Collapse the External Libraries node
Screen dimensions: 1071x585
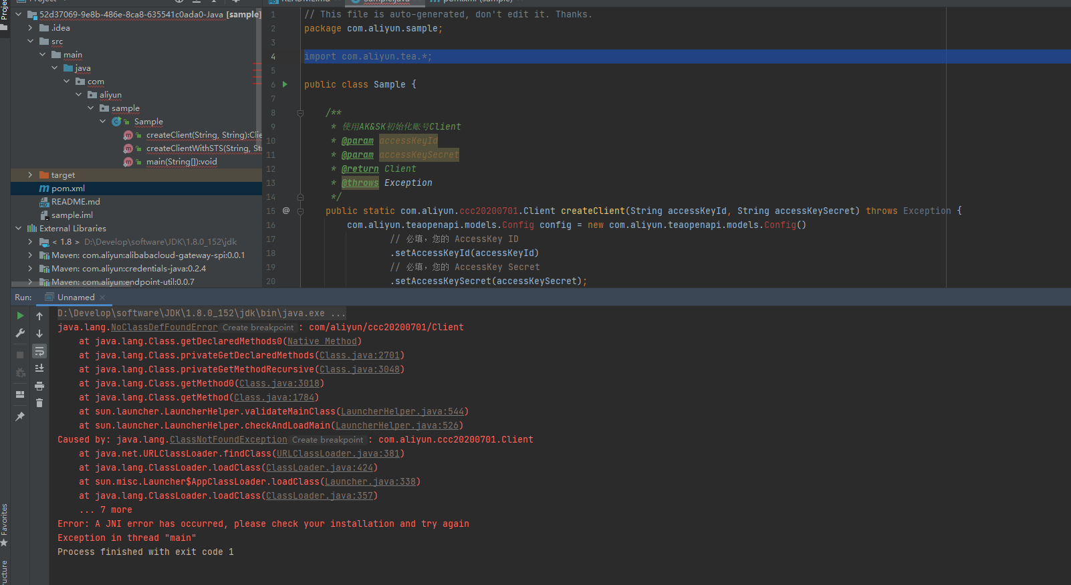(19, 229)
